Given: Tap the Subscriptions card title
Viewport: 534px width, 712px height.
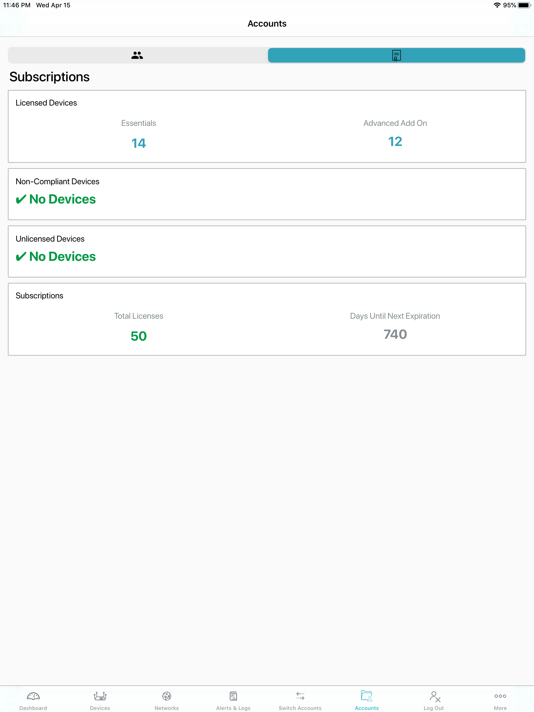Looking at the screenshot, I should (x=39, y=296).
